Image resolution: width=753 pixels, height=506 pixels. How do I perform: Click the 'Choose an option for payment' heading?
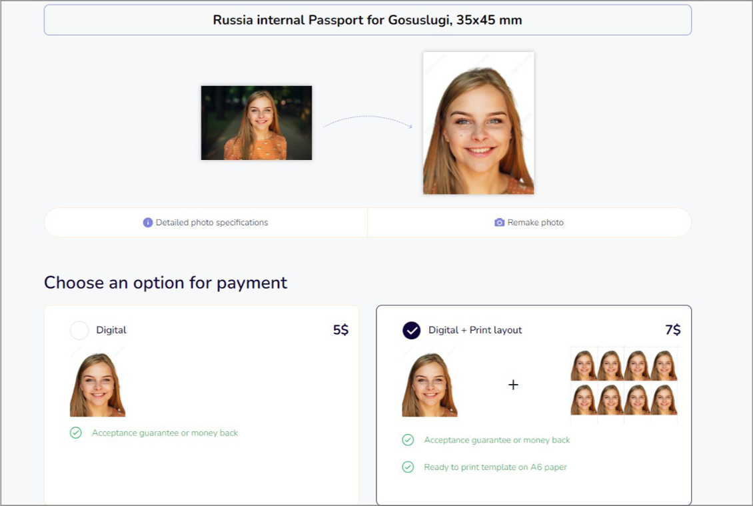click(166, 283)
